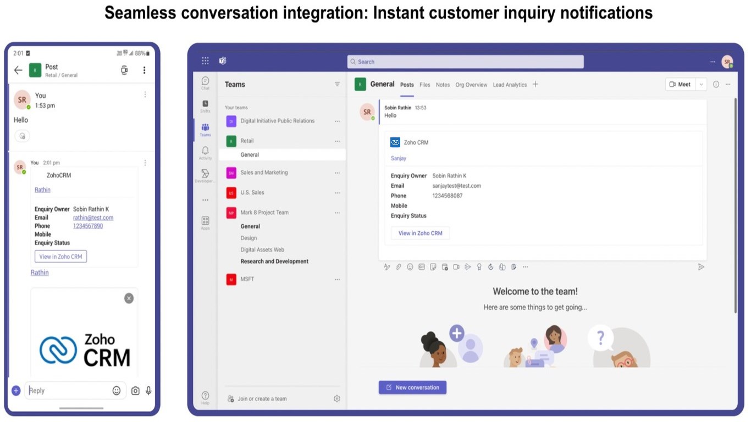
Task: Tap View in Zoho CRM on mobile card
Action: (60, 257)
